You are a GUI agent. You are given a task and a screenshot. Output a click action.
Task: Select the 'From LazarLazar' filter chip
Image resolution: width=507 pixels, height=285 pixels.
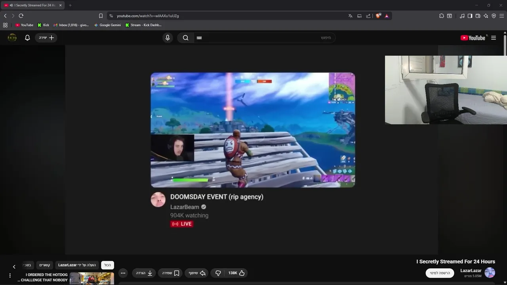[x=77, y=265]
